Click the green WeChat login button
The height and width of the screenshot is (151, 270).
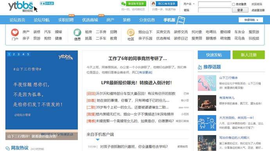pyautogui.click(x=133, y=4)
